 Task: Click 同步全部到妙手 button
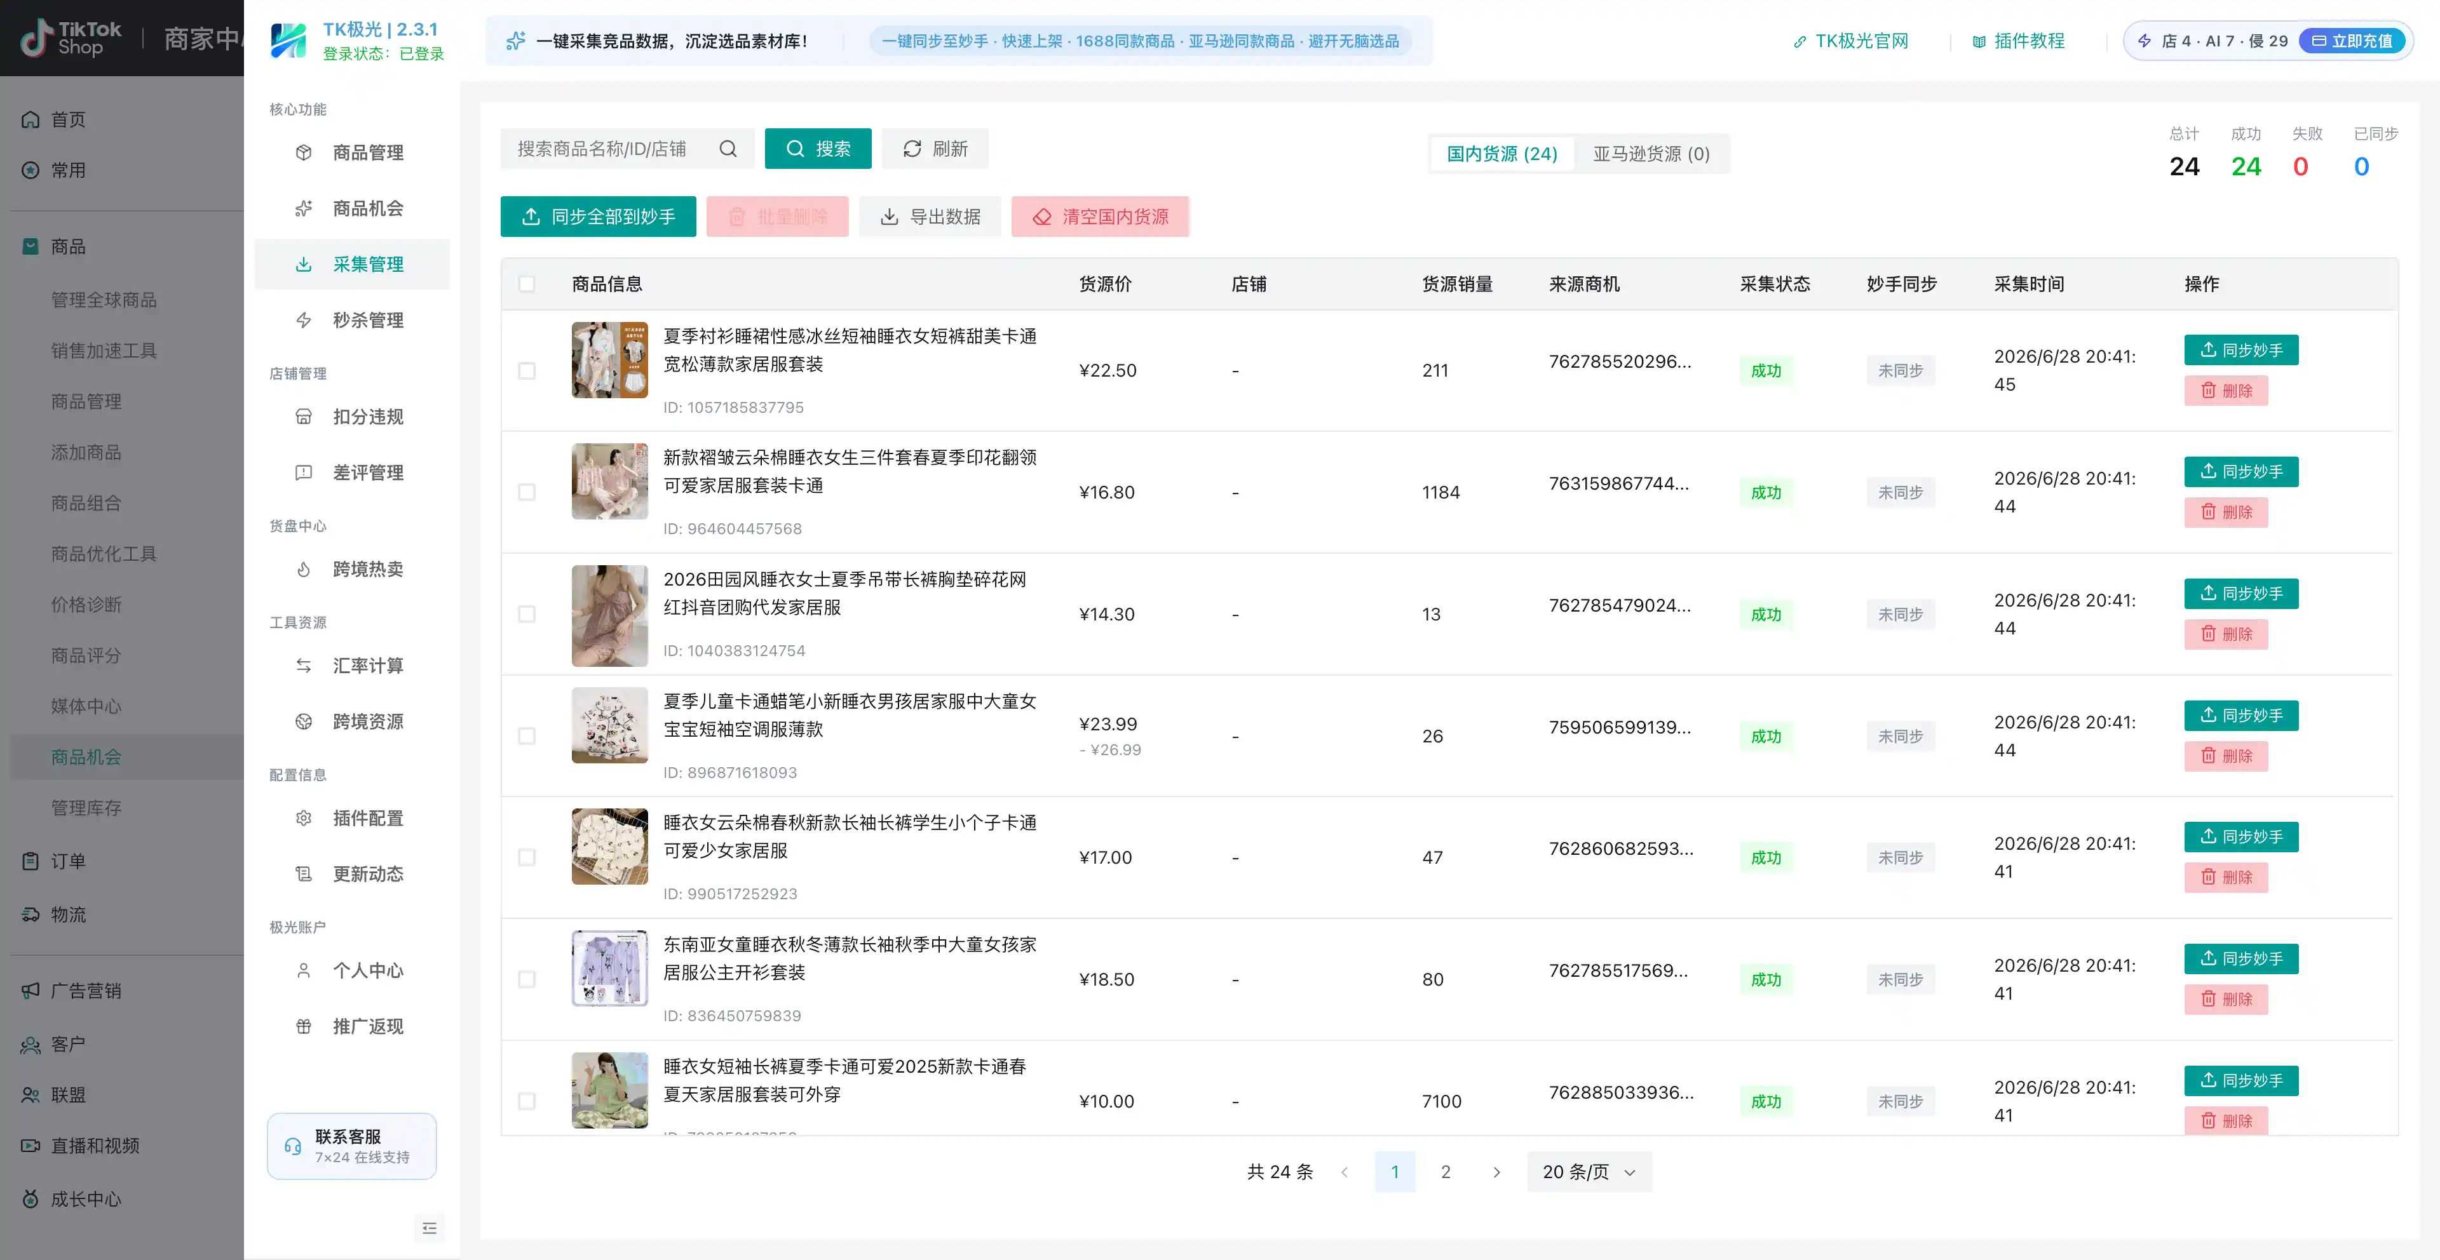(598, 217)
